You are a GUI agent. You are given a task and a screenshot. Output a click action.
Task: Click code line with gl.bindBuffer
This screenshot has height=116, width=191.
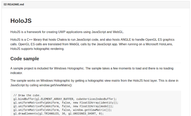point(65,99)
